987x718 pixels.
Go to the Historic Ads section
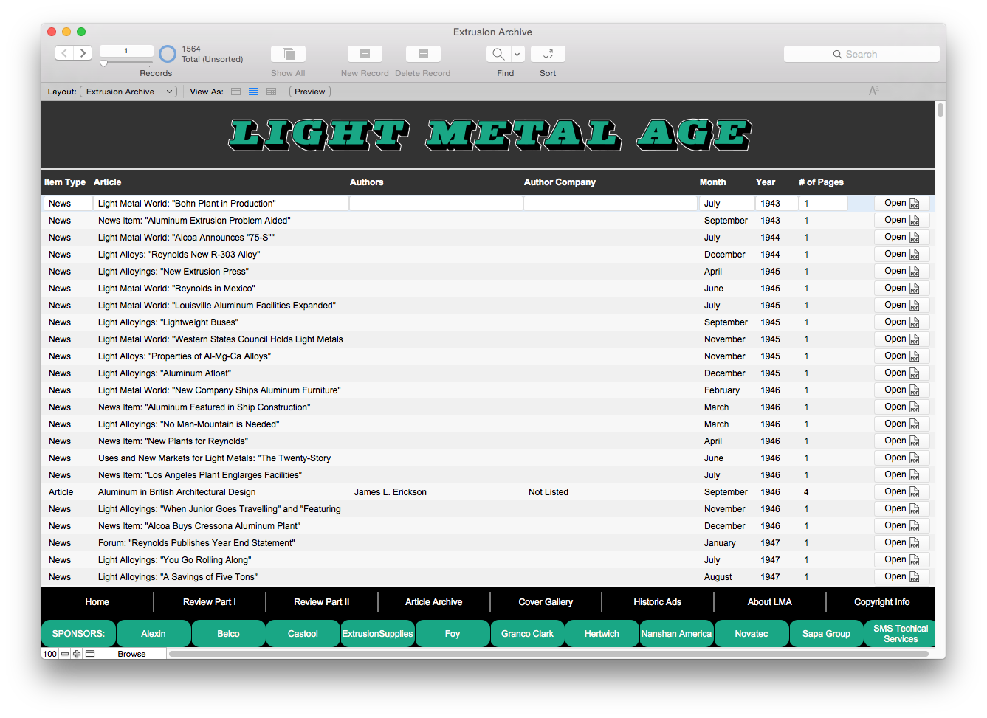[657, 602]
